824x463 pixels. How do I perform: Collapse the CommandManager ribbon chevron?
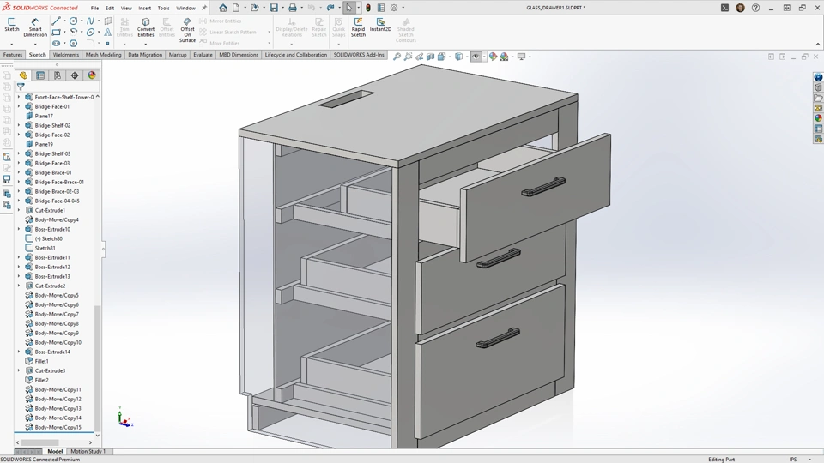[x=818, y=44]
